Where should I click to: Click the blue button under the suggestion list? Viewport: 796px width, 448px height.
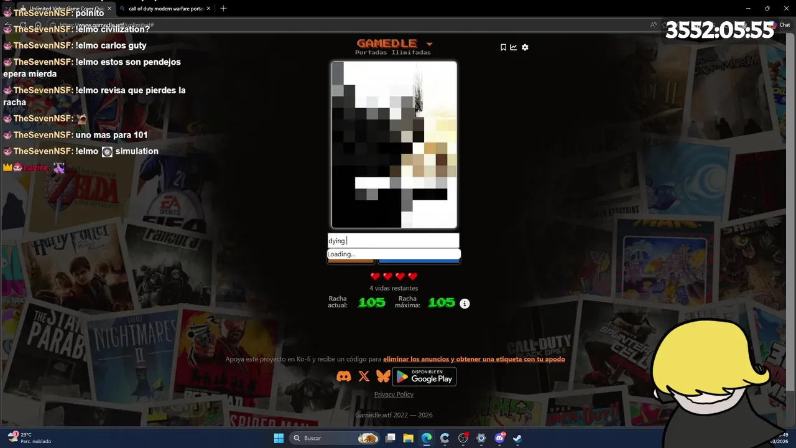pos(419,261)
